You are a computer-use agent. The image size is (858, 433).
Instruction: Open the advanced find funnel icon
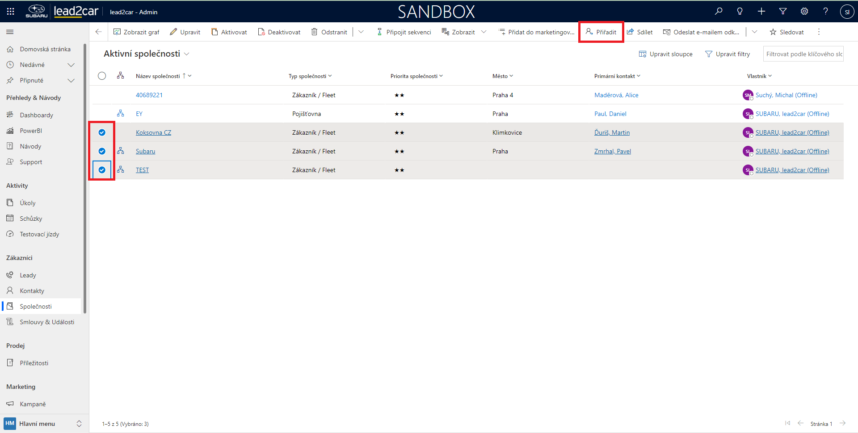(x=783, y=12)
